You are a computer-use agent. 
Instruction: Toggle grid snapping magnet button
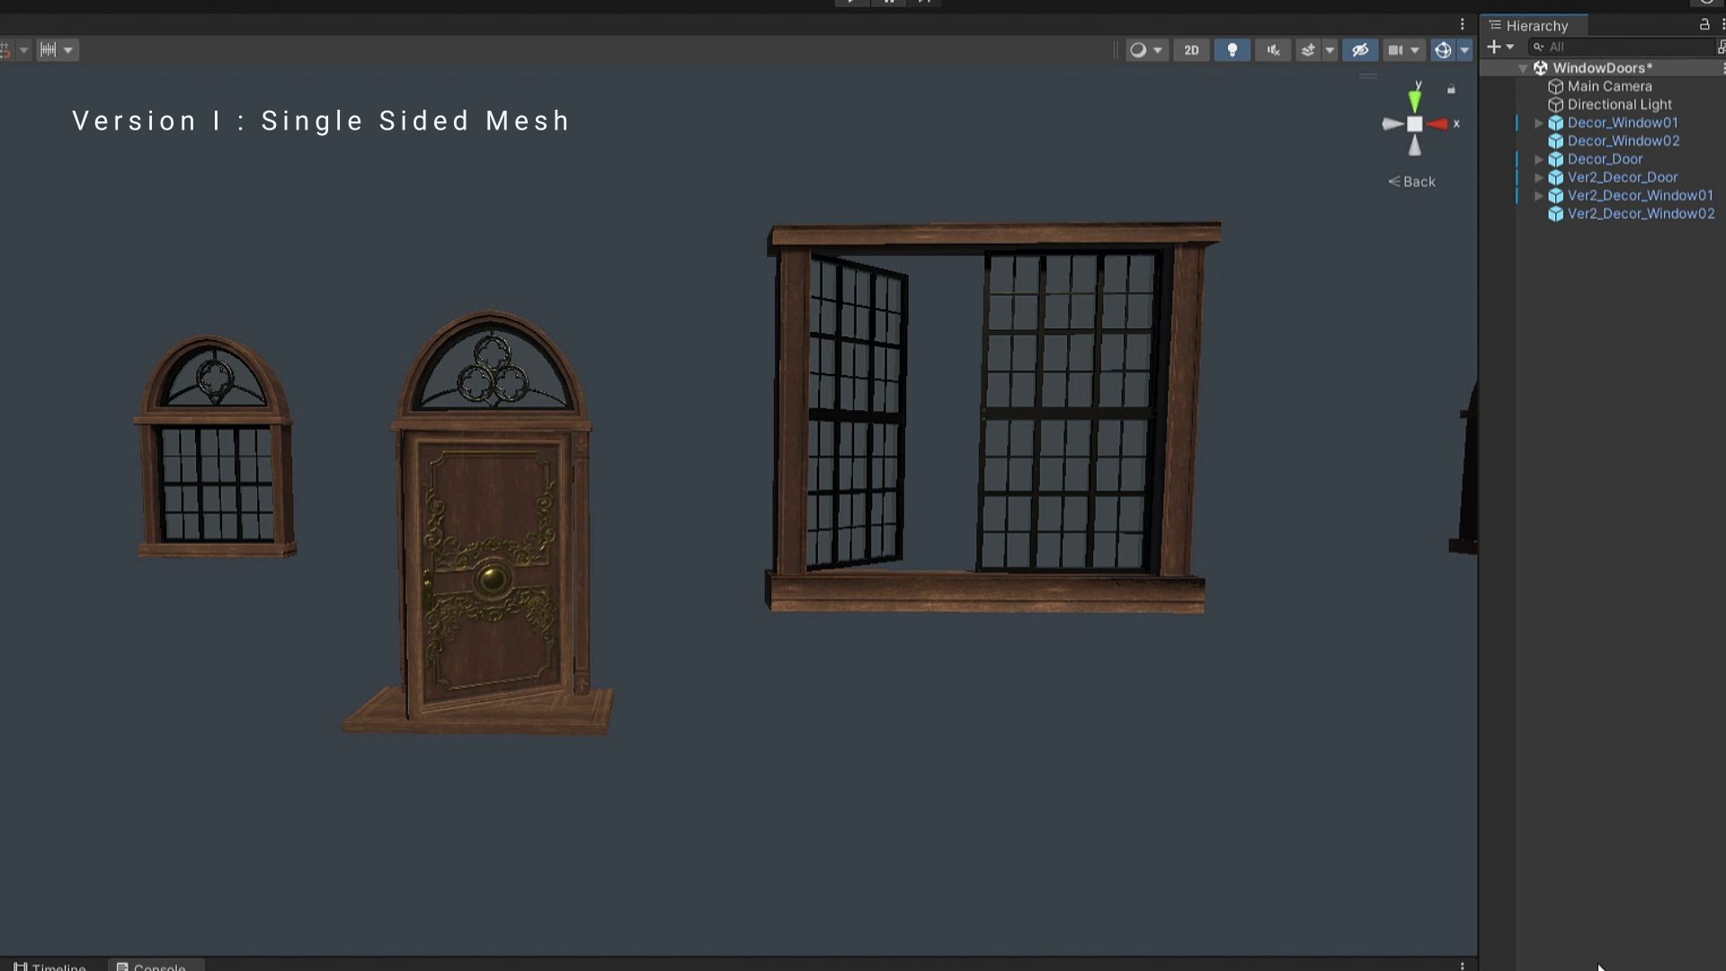tap(5, 50)
